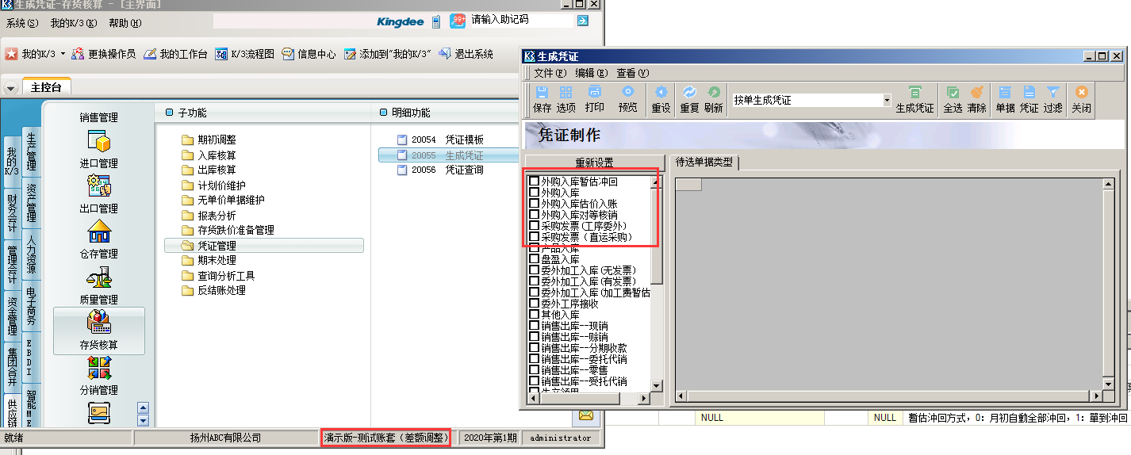Expand the 入库核算 folder
This screenshot has width=1131, height=455.
(216, 155)
